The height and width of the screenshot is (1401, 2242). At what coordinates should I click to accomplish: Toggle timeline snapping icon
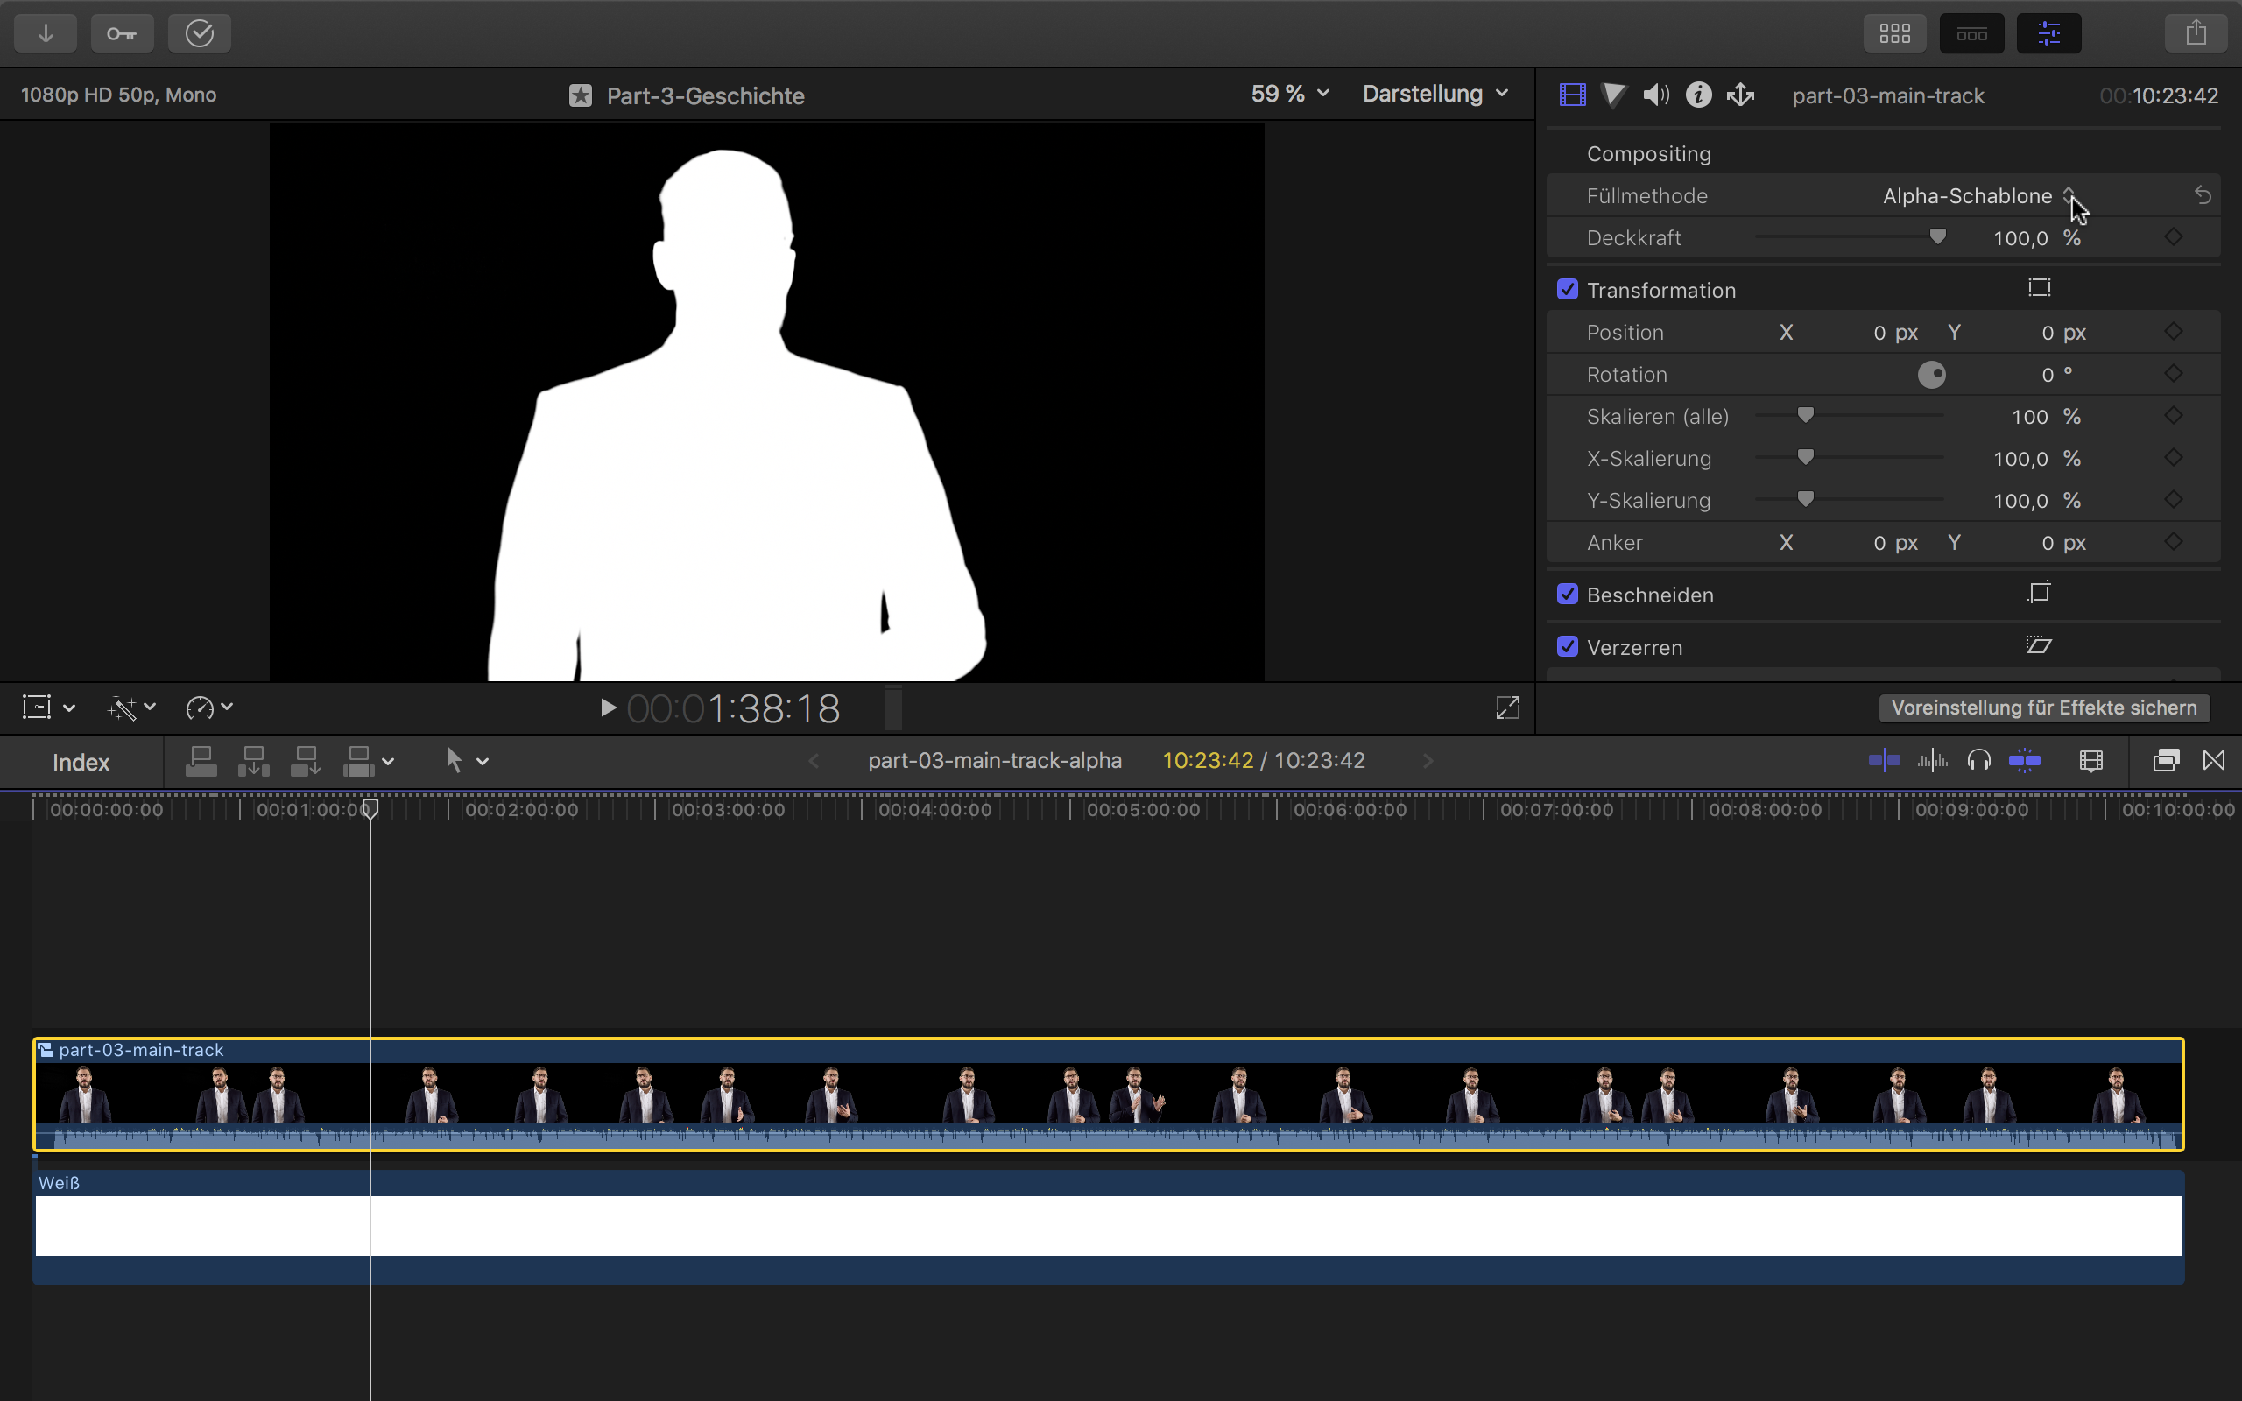(x=2024, y=762)
